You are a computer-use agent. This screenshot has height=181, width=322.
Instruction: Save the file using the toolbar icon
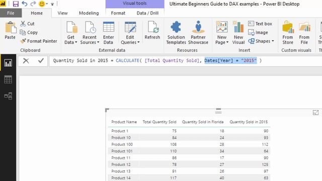[x=16, y=4]
